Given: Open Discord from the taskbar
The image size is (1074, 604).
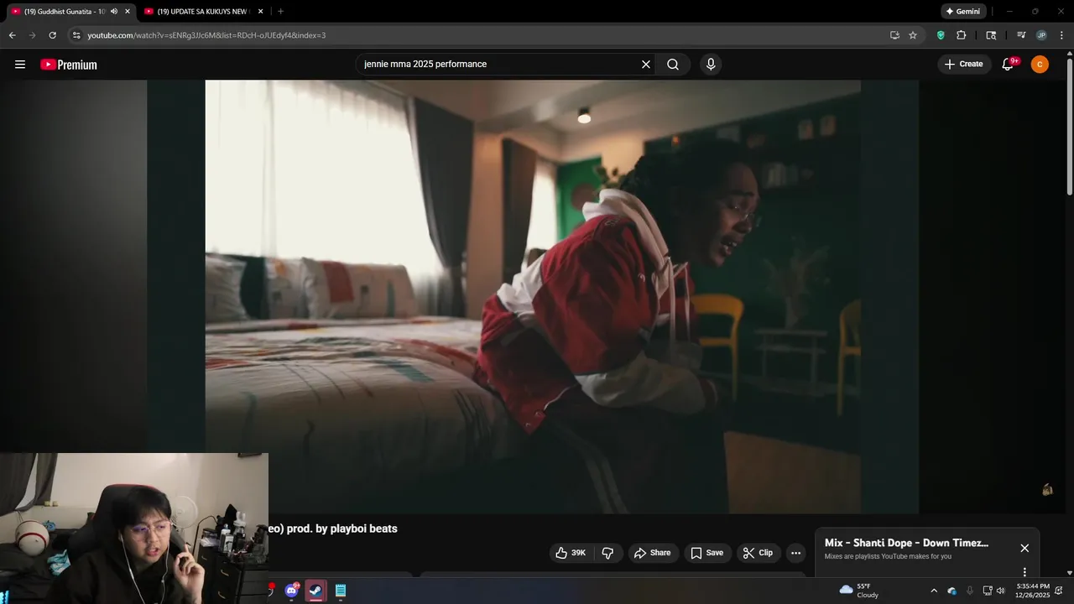Looking at the screenshot, I should click(x=291, y=591).
